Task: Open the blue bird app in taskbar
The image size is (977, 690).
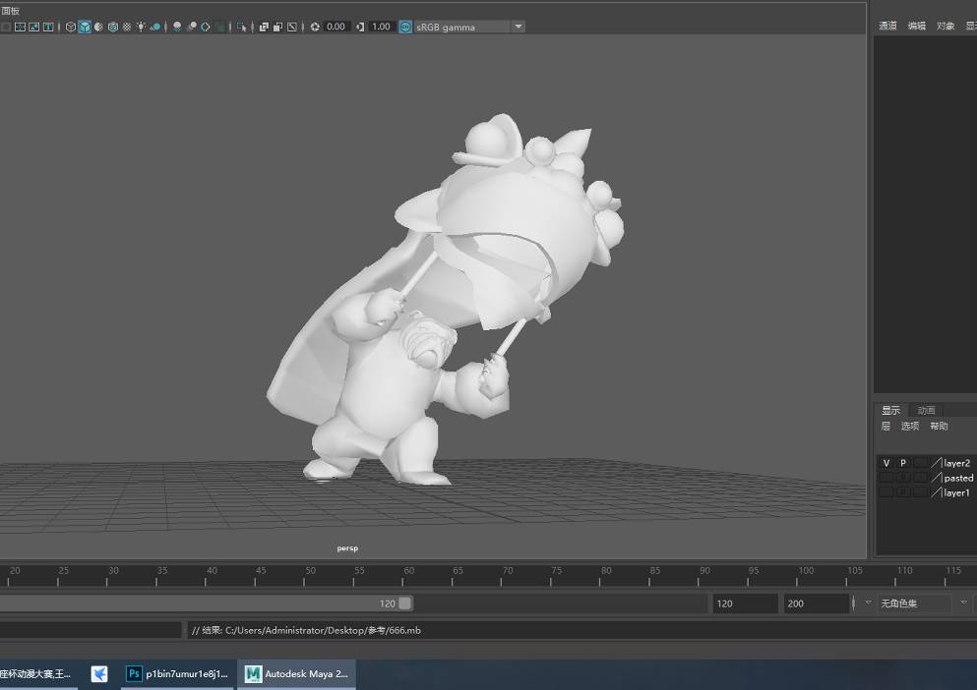Action: pyautogui.click(x=99, y=674)
